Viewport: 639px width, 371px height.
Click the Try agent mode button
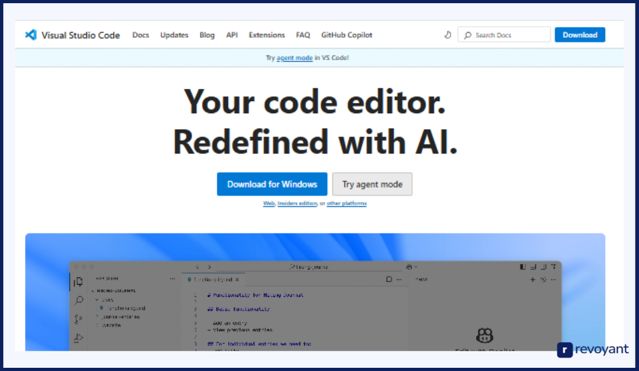pos(372,184)
